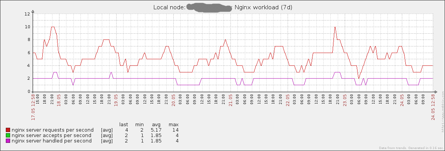The image size is (445, 151).
Task: Click 'nginx server accepts per second' legend label
Action: pos(51,136)
